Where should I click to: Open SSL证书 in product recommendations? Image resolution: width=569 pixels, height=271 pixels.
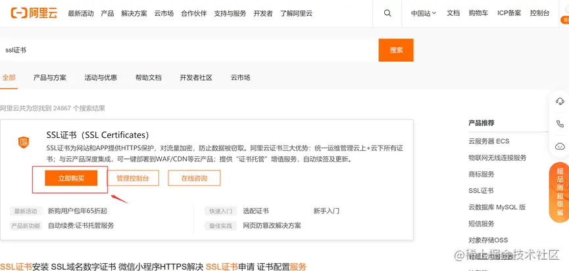click(x=481, y=191)
